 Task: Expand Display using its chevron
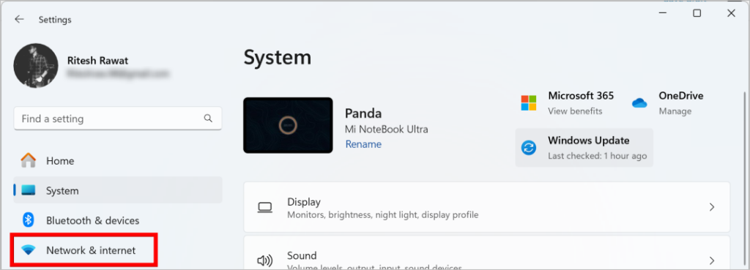click(712, 207)
